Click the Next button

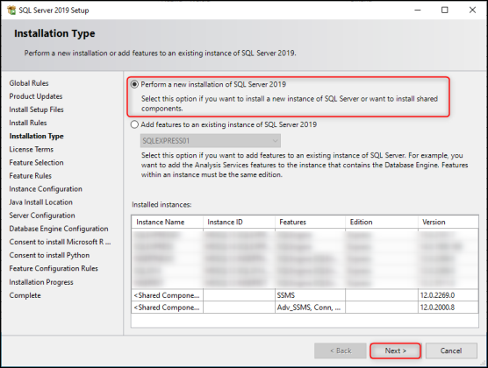pos(395,350)
